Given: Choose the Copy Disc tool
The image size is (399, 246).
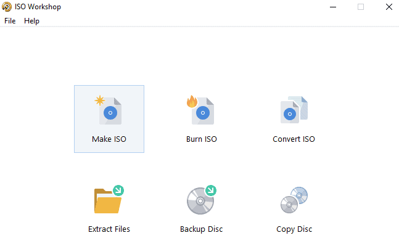Looking at the screenshot, I should [294, 209].
